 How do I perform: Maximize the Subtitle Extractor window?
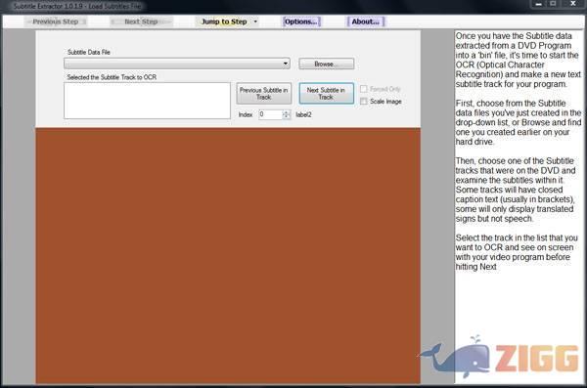click(x=553, y=4)
